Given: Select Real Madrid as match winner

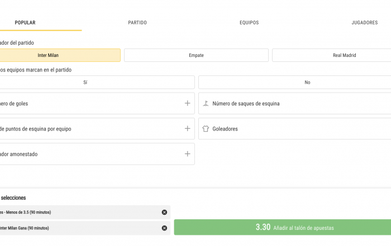Looking at the screenshot, I should point(332,55).
